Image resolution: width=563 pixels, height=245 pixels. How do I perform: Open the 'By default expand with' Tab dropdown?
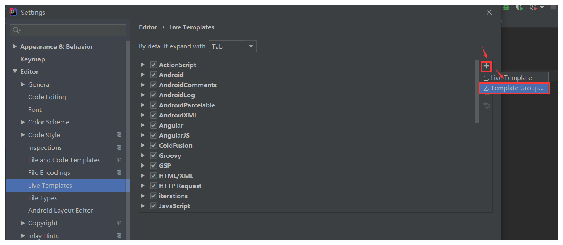[x=233, y=46]
